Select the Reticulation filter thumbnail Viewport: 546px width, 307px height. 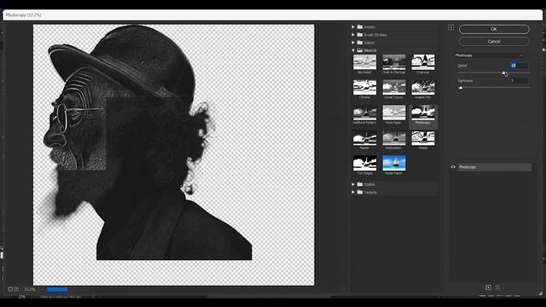click(394, 138)
